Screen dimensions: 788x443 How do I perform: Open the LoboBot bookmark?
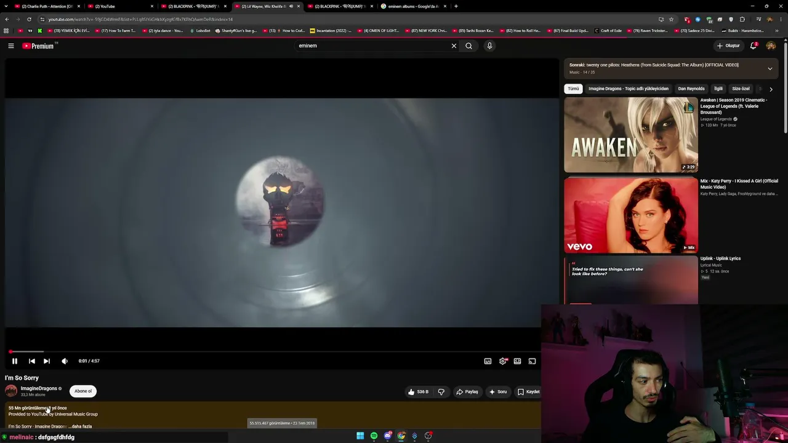click(x=201, y=31)
